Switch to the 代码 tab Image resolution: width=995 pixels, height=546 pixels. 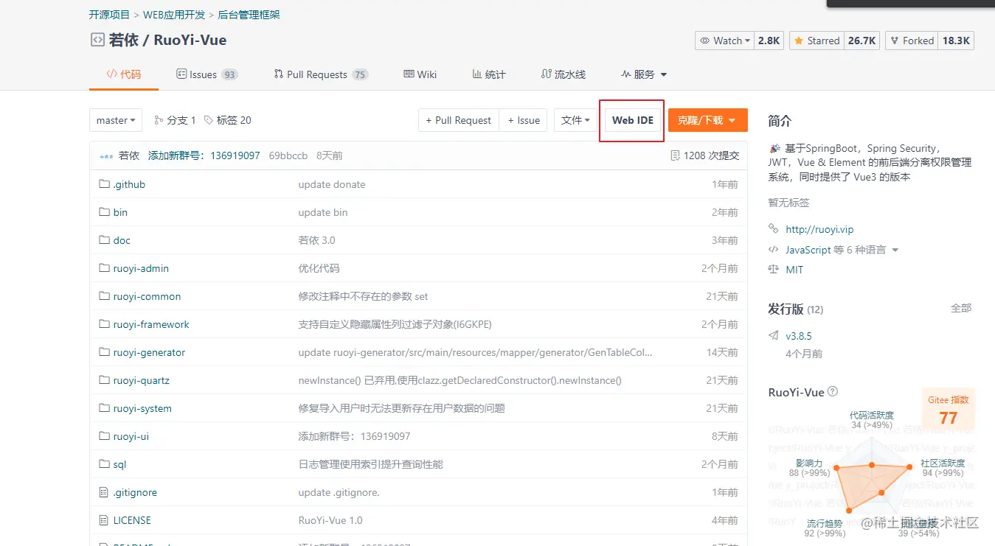tap(124, 74)
